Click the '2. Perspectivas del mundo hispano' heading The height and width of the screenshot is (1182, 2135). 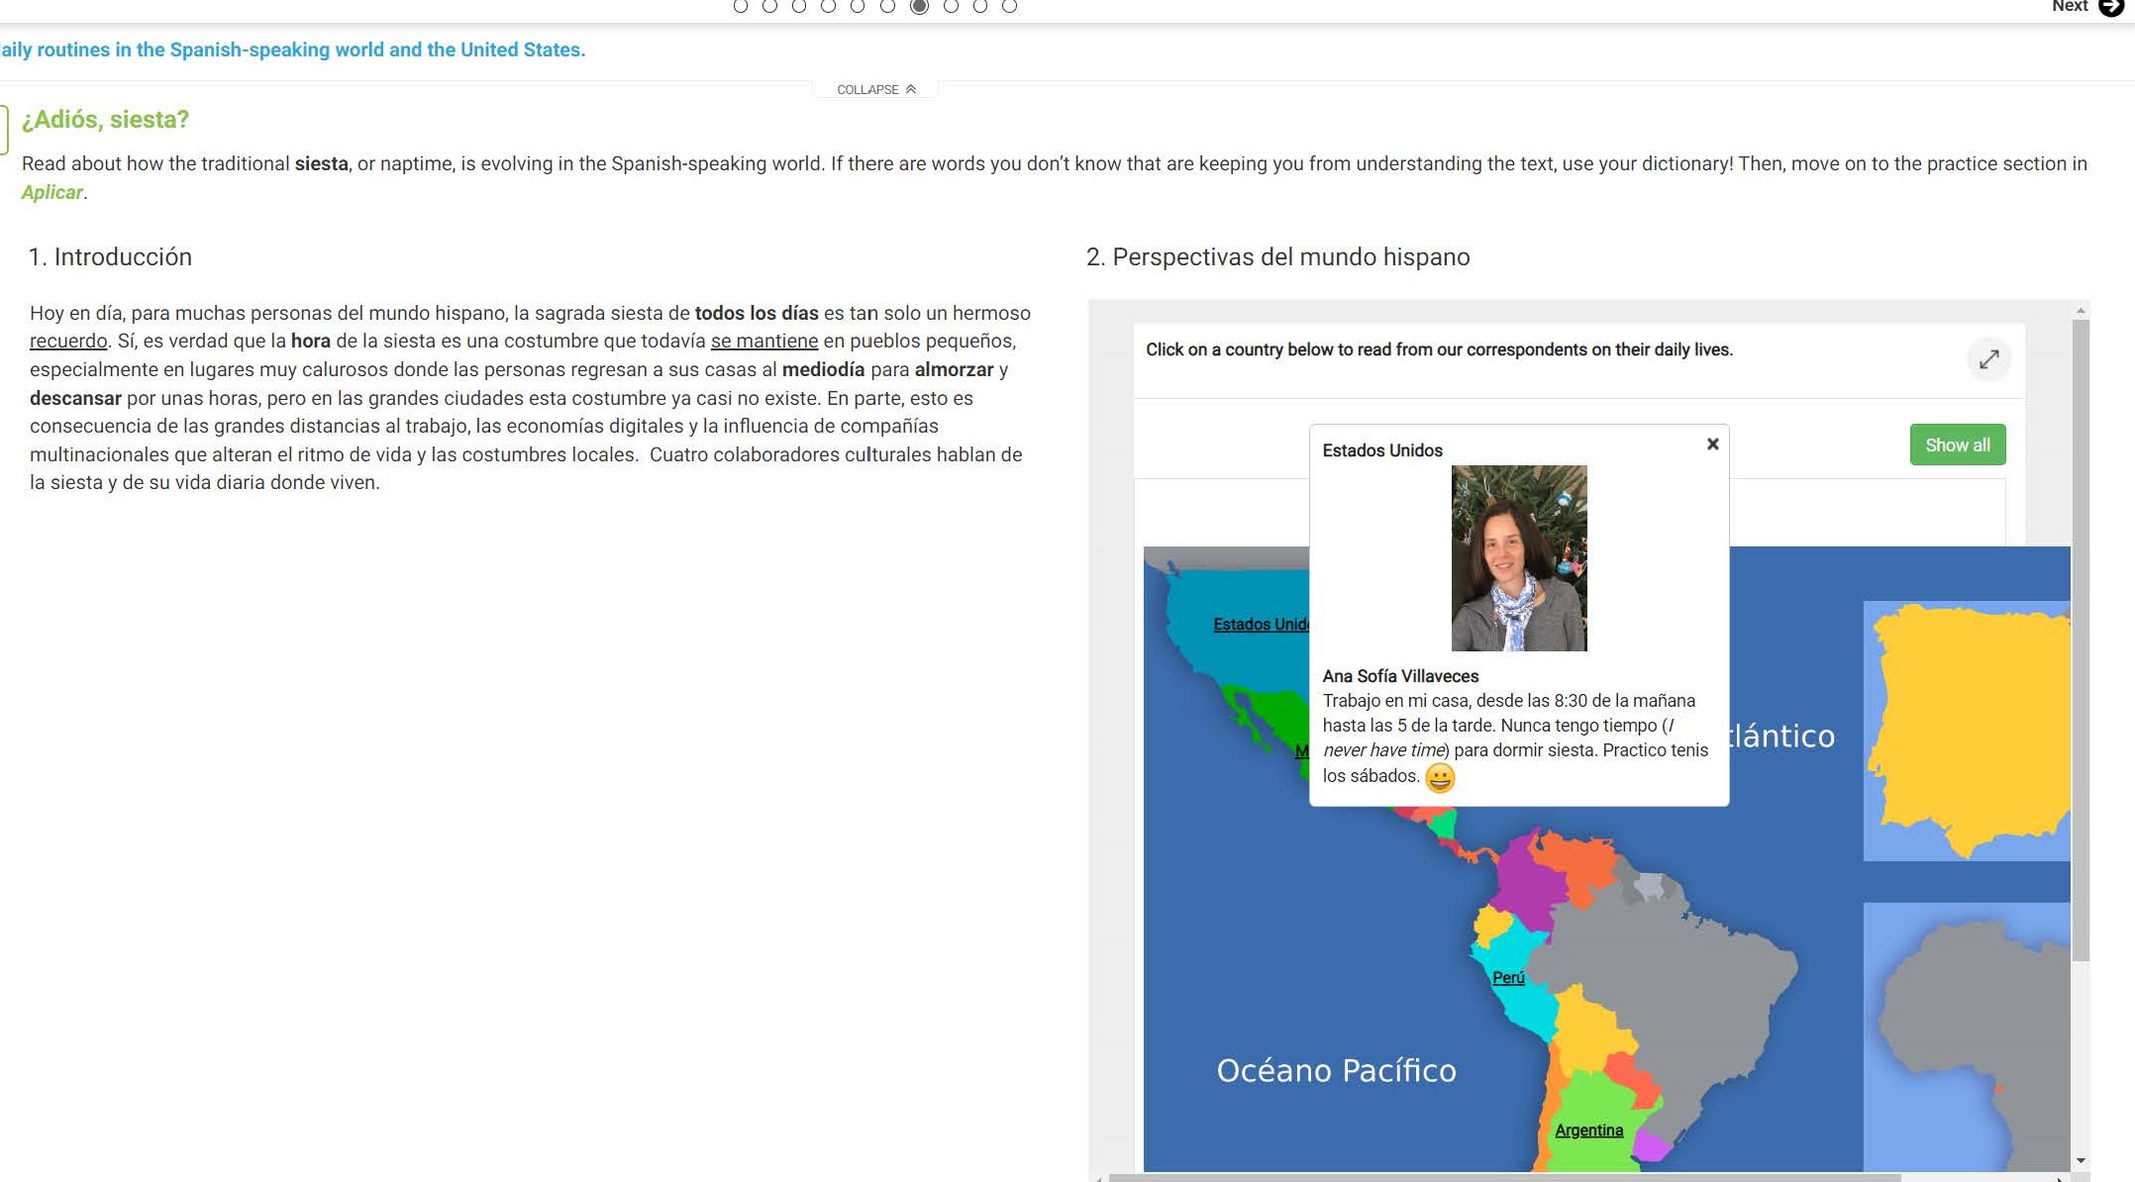click(1277, 257)
